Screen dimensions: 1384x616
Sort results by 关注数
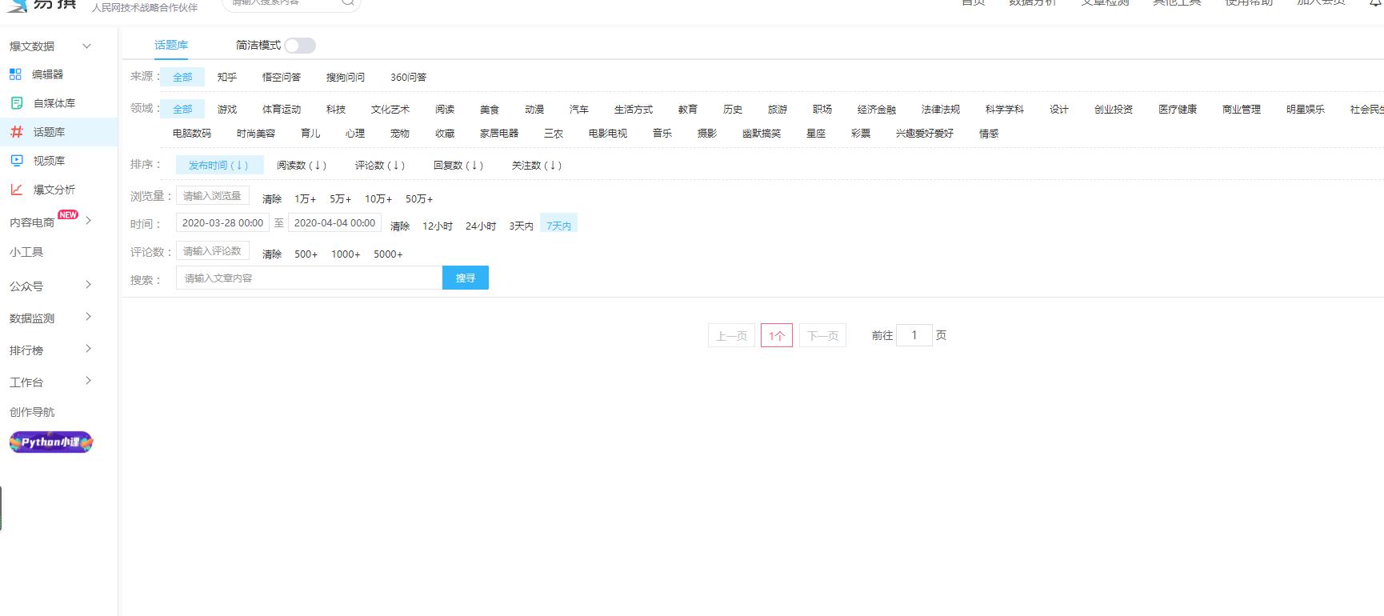[x=537, y=166]
